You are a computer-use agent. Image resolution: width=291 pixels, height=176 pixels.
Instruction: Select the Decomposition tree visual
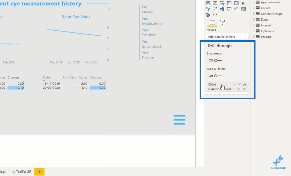(222, 9)
